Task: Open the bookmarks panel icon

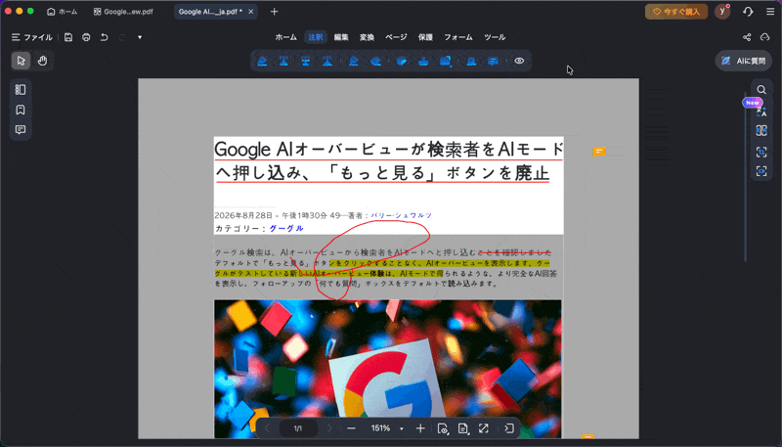Action: pyautogui.click(x=21, y=110)
